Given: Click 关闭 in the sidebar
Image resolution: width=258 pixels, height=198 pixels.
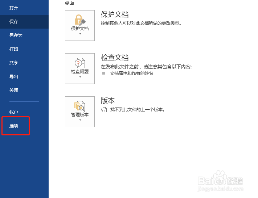Looking at the screenshot, I should (x=24, y=90).
